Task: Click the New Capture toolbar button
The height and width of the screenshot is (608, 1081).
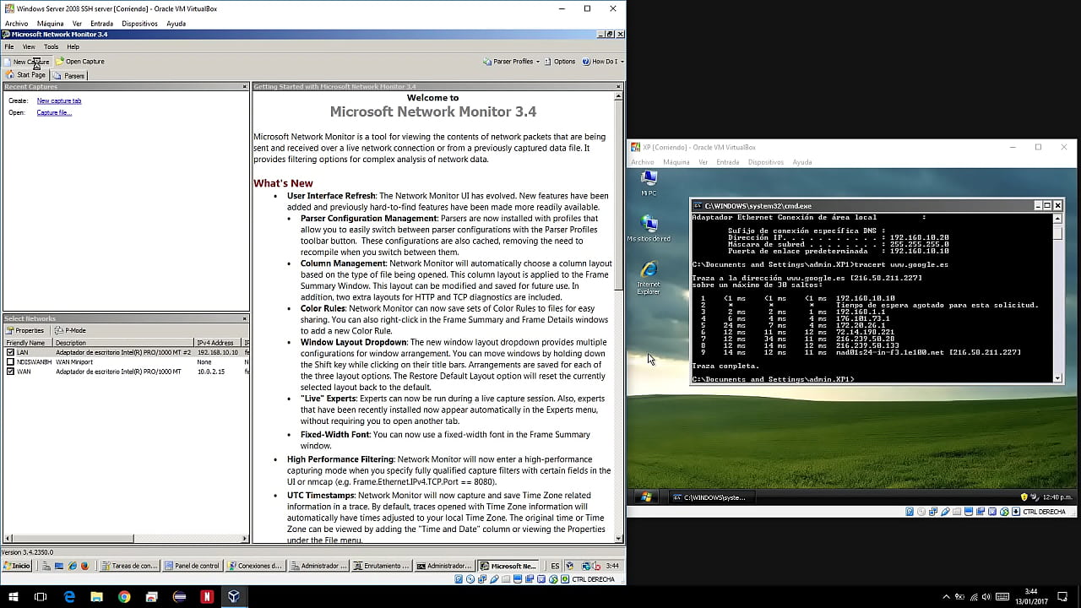Action: click(27, 62)
